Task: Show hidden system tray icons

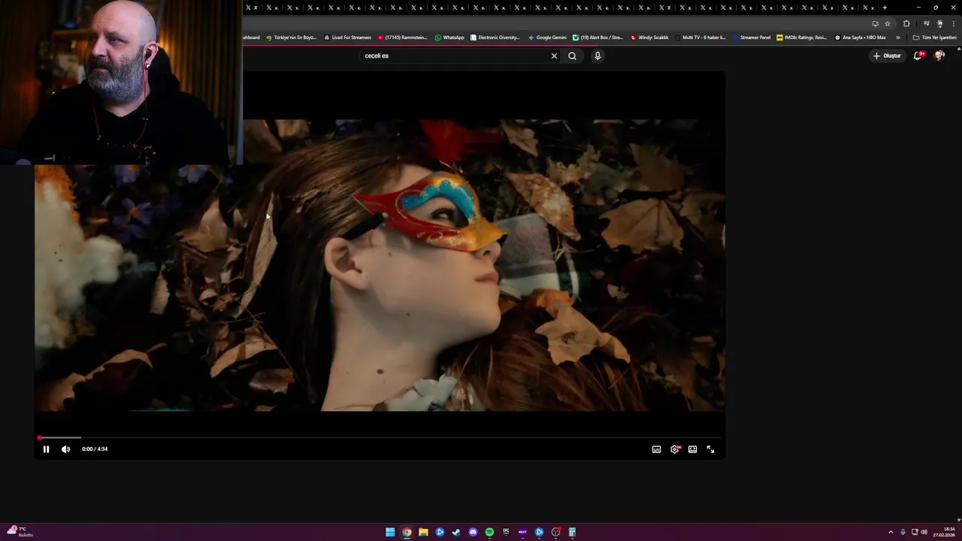Action: (891, 532)
